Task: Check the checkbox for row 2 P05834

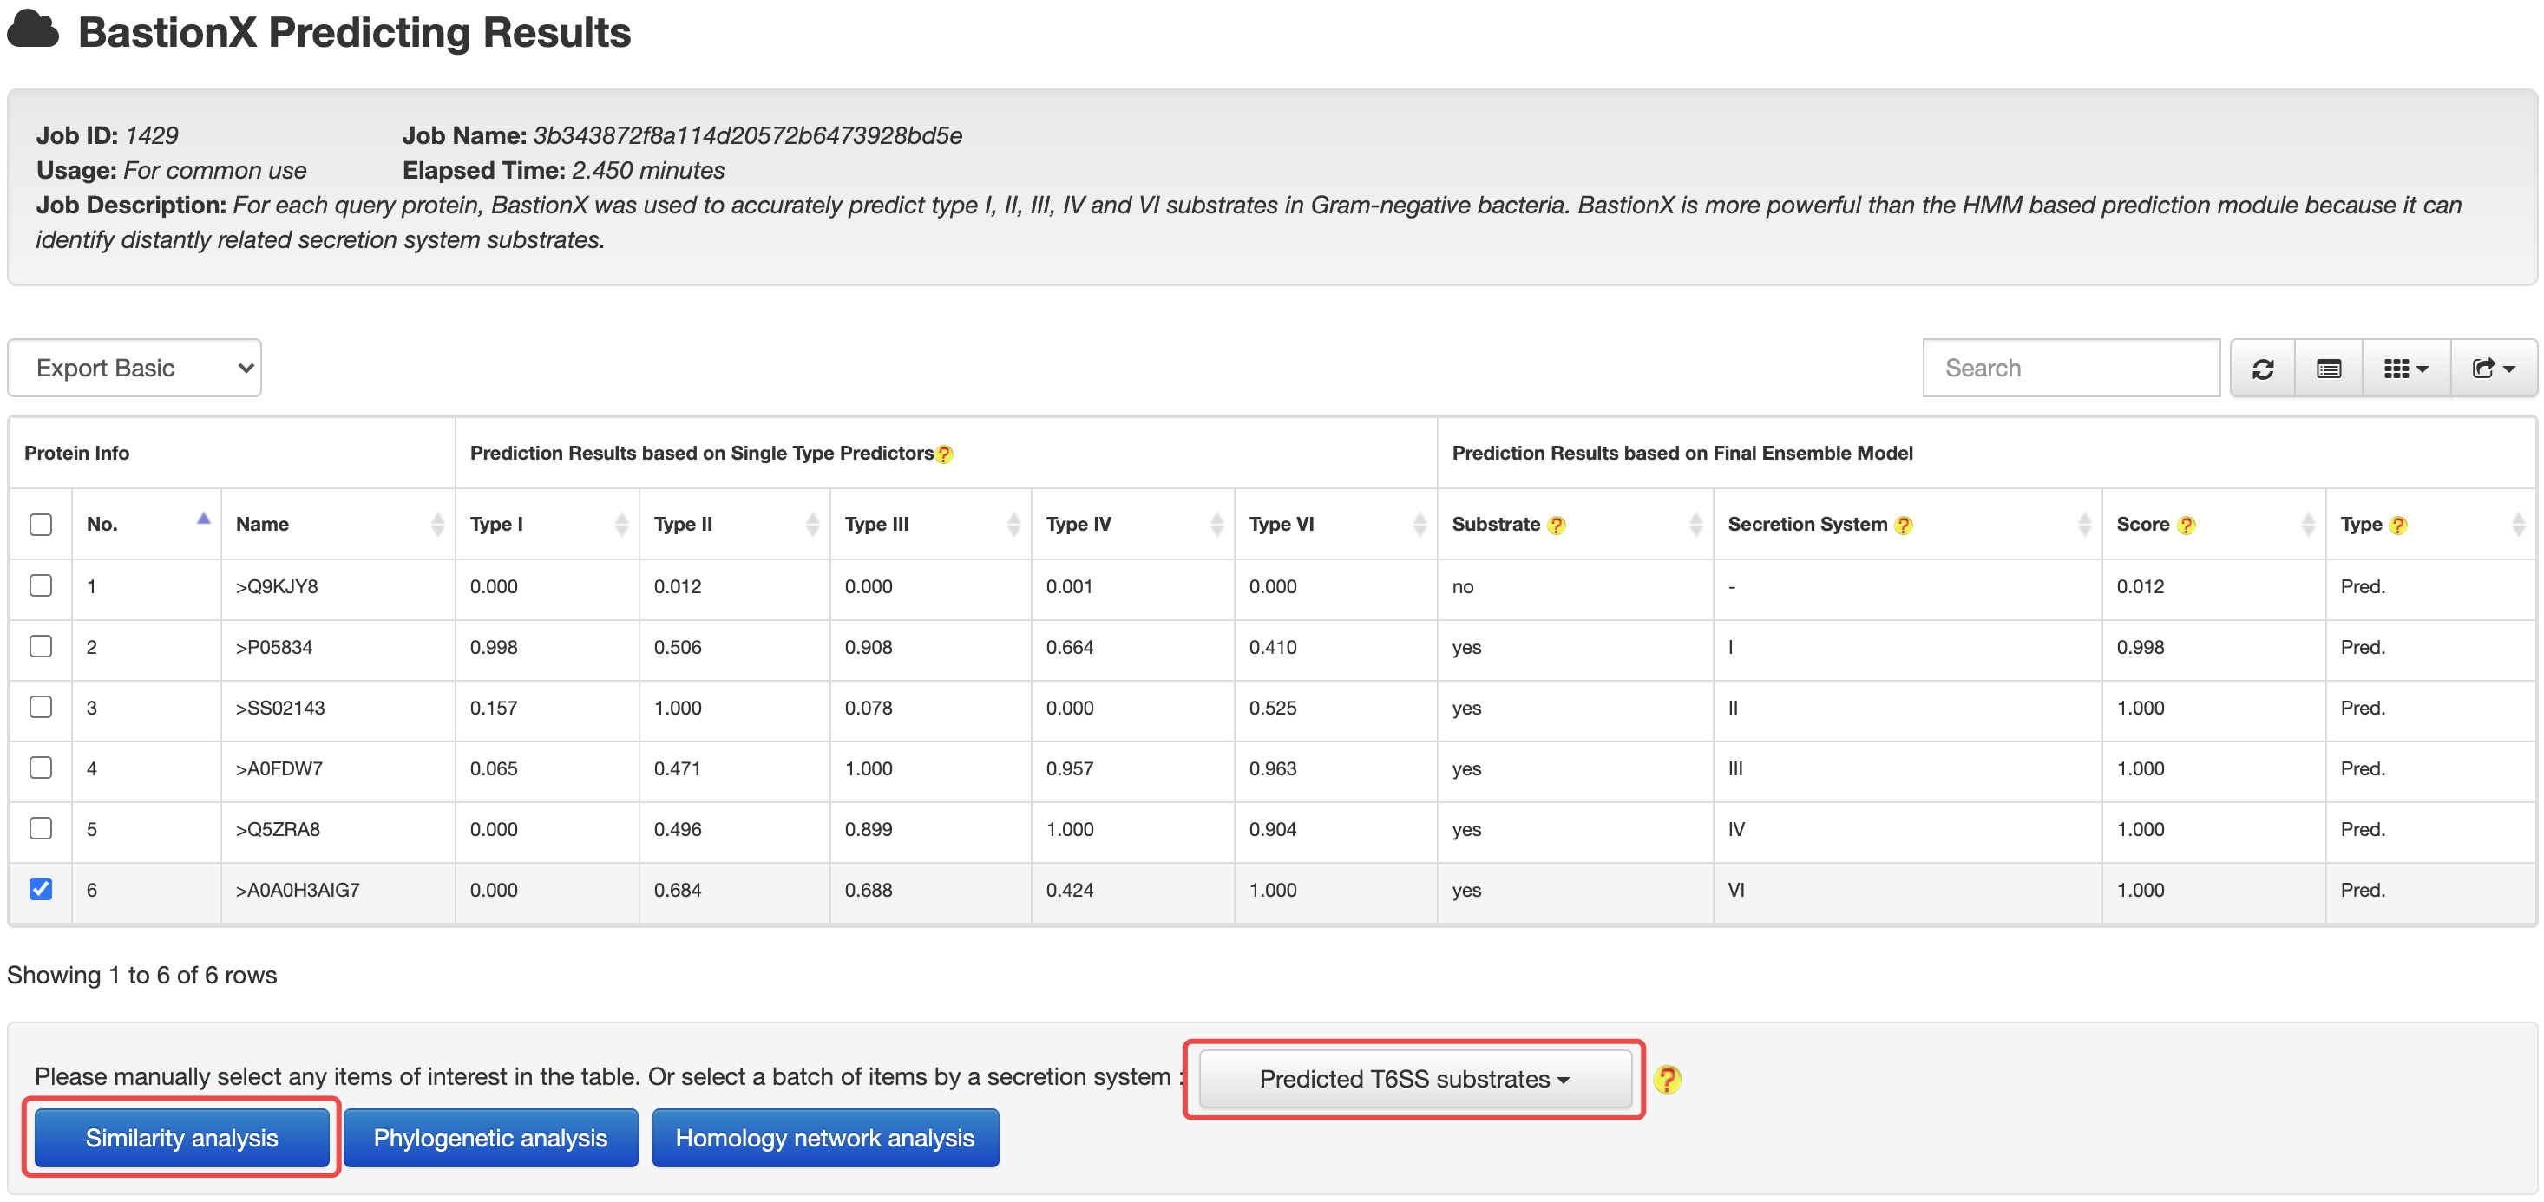Action: [41, 645]
